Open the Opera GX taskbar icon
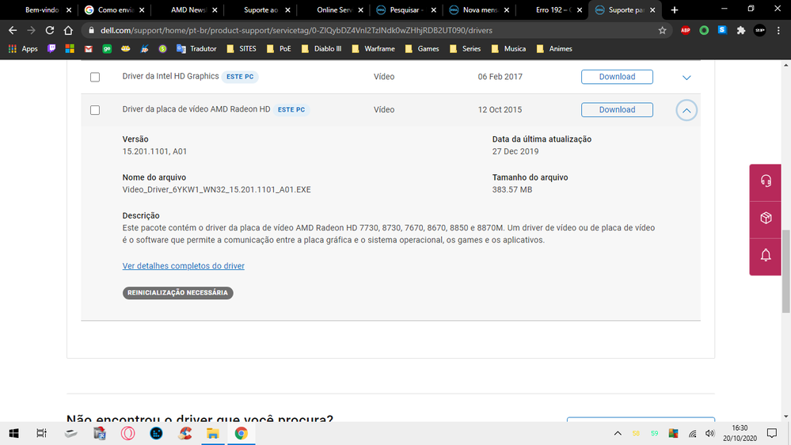The height and width of the screenshot is (445, 791). click(x=127, y=433)
